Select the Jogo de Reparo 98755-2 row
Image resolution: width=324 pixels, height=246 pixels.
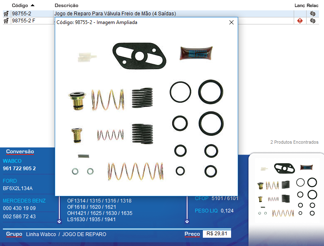(115, 14)
